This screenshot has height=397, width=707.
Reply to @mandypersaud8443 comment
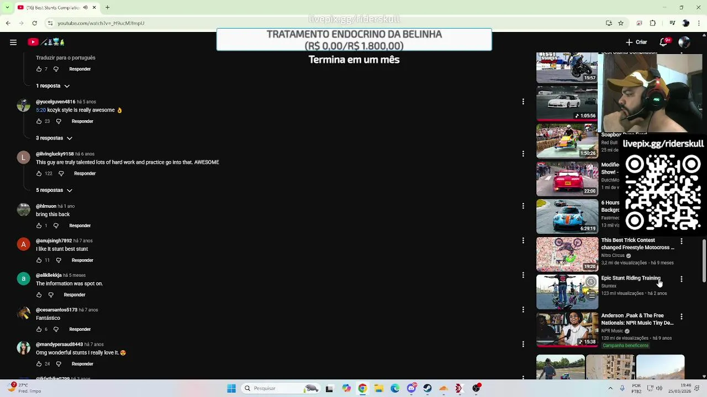tap(82, 364)
